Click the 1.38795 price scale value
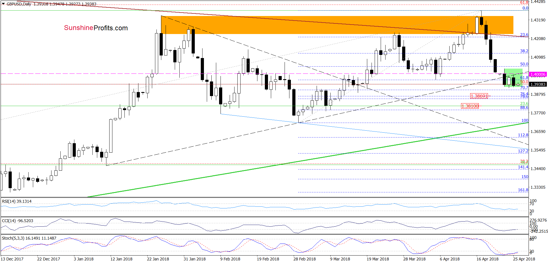The image size is (548, 263). (538, 94)
